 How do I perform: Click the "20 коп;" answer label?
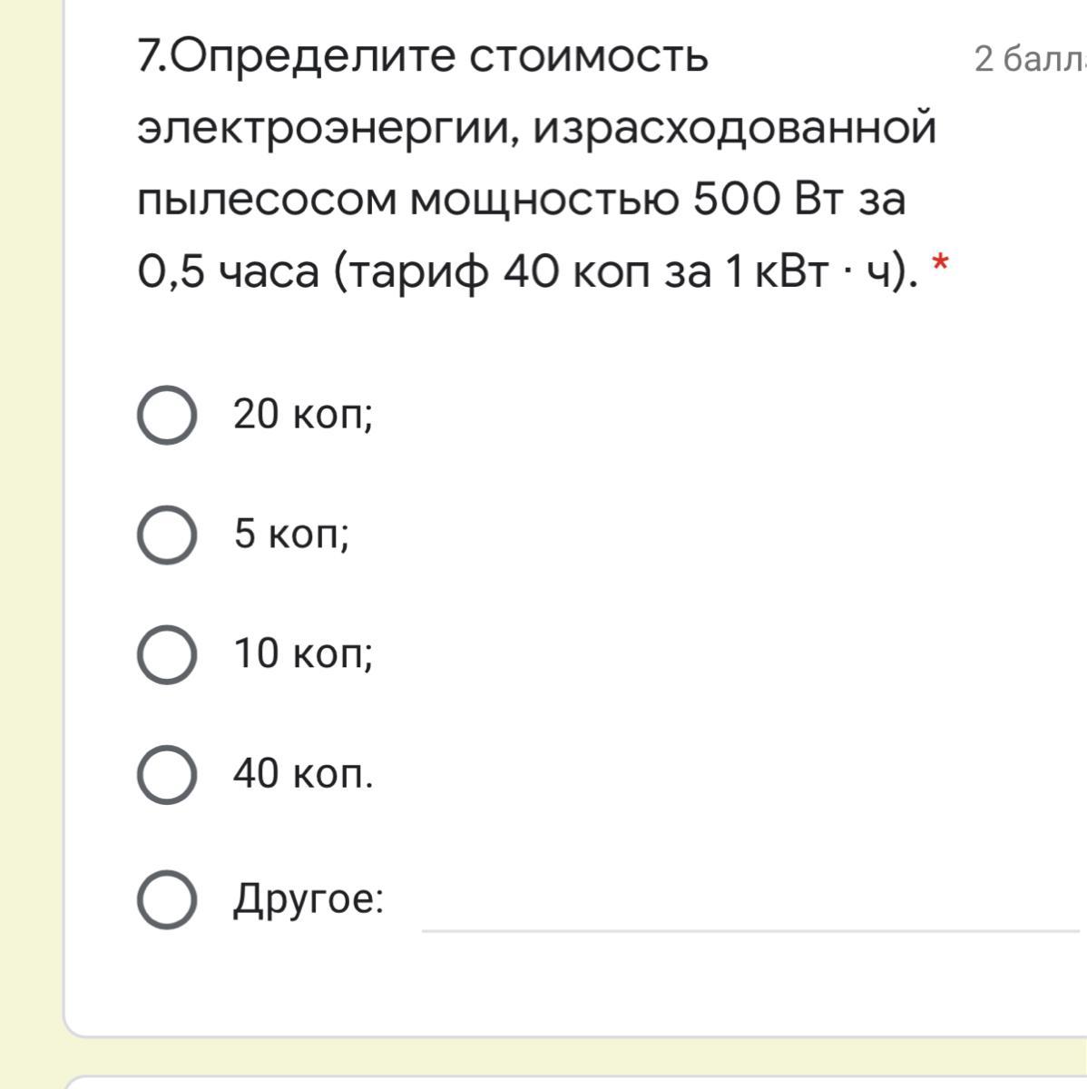point(303,415)
